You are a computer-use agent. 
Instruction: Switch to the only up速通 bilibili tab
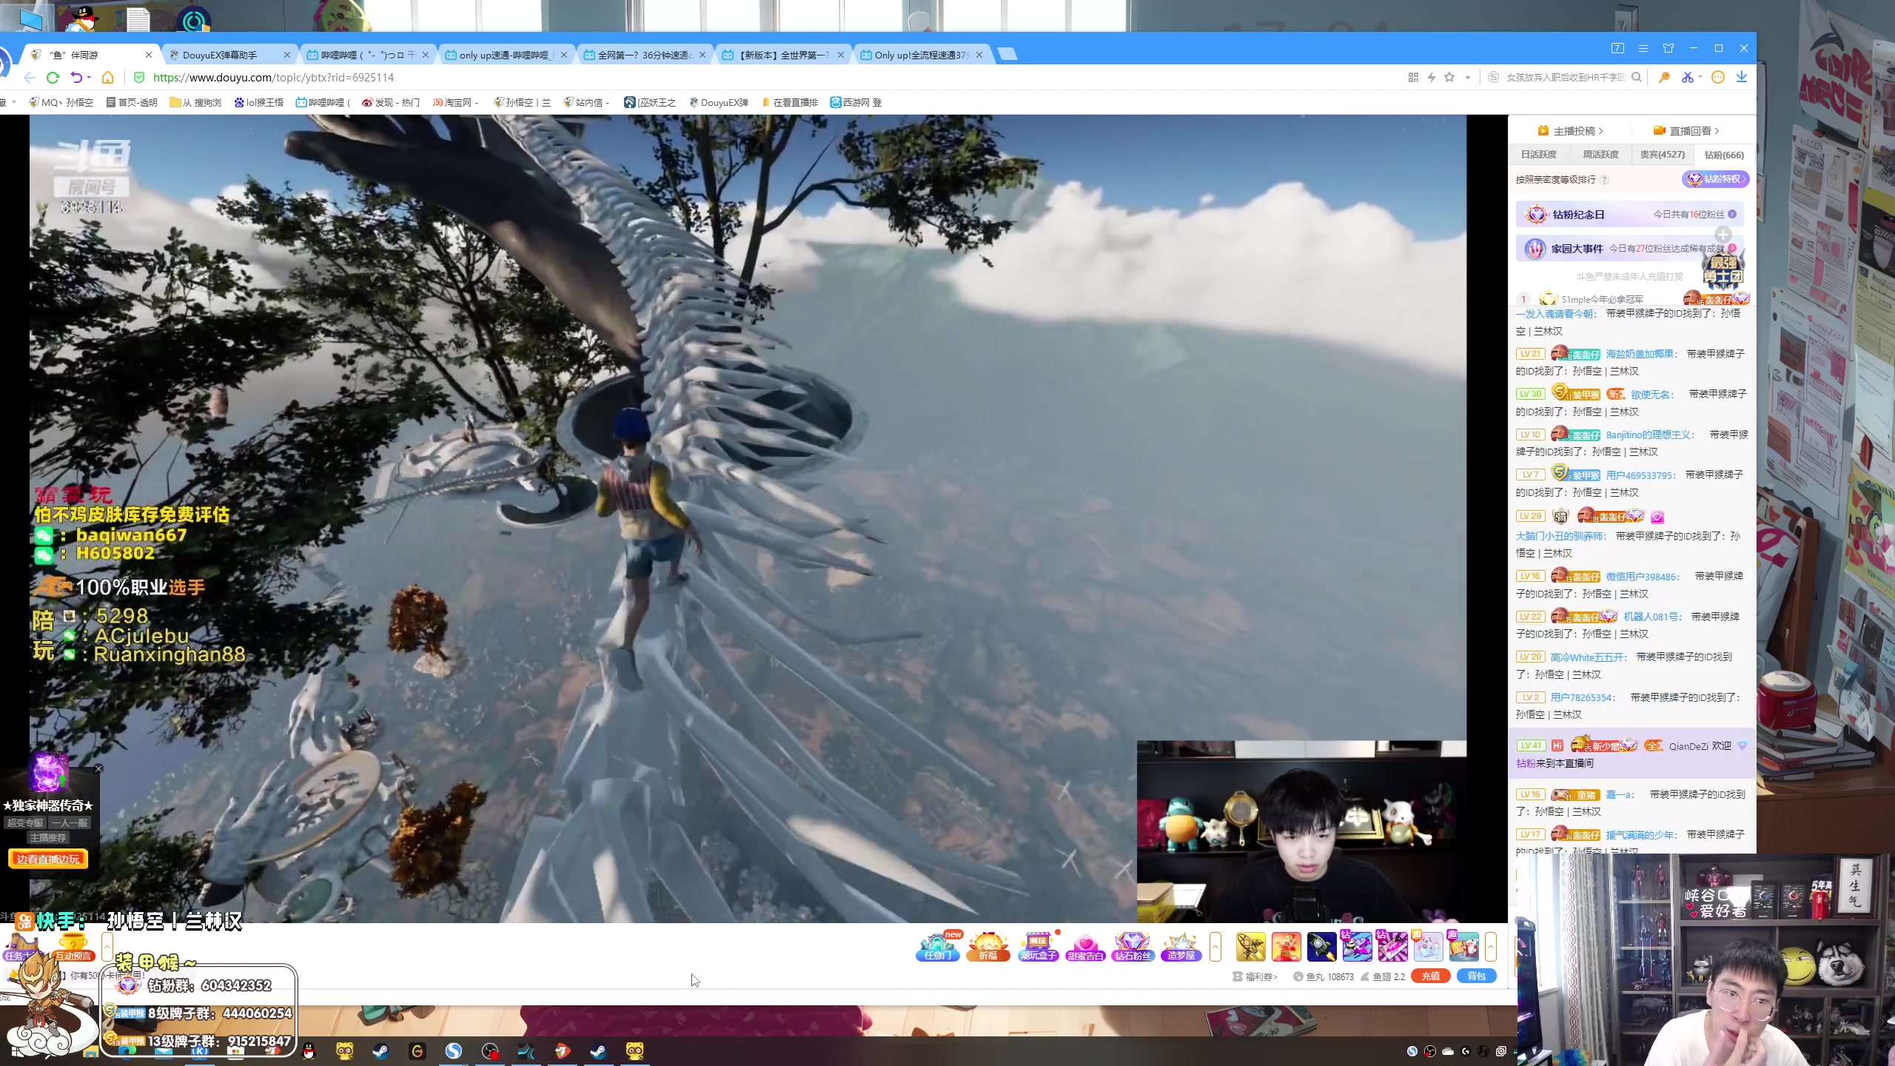tap(507, 55)
